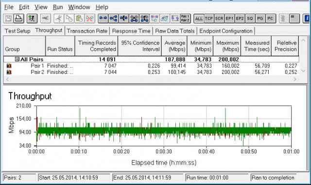Viewport: 311px width, 185px height.
Task: Switch to the Endpoint Configuration tab
Action: tap(226, 31)
